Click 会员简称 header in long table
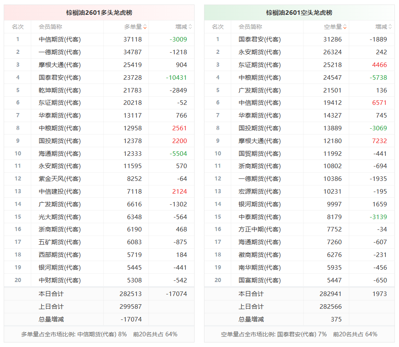 coord(50,27)
